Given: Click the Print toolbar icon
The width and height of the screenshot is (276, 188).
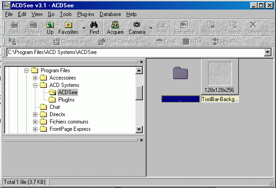Looking at the screenshot, I should (x=161, y=25).
